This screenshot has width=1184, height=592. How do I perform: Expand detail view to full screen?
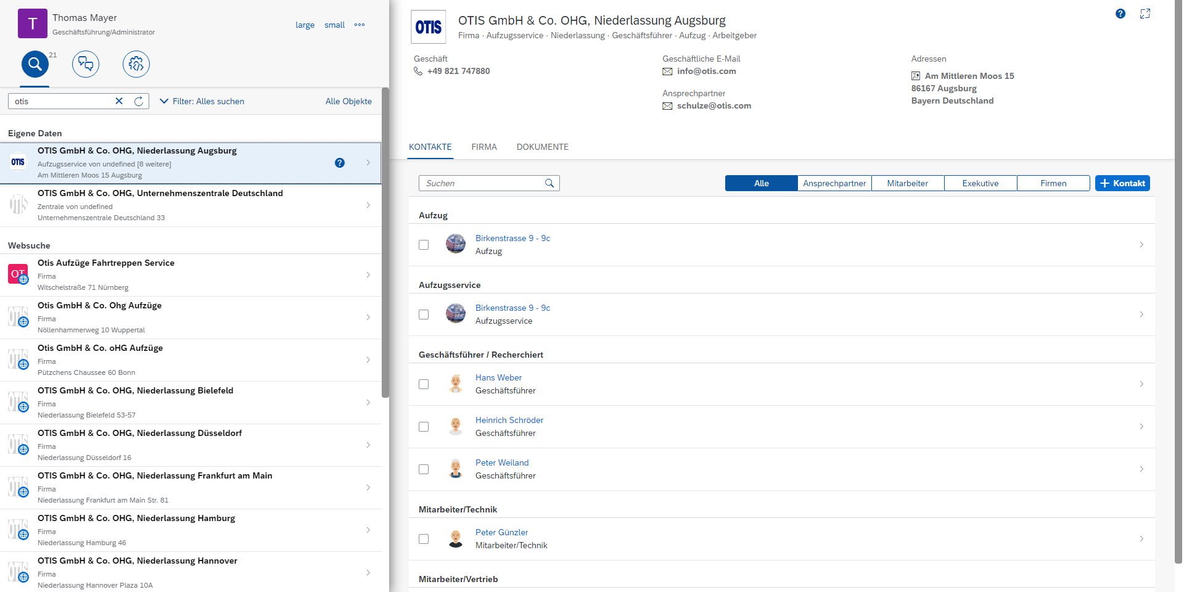[1145, 14]
